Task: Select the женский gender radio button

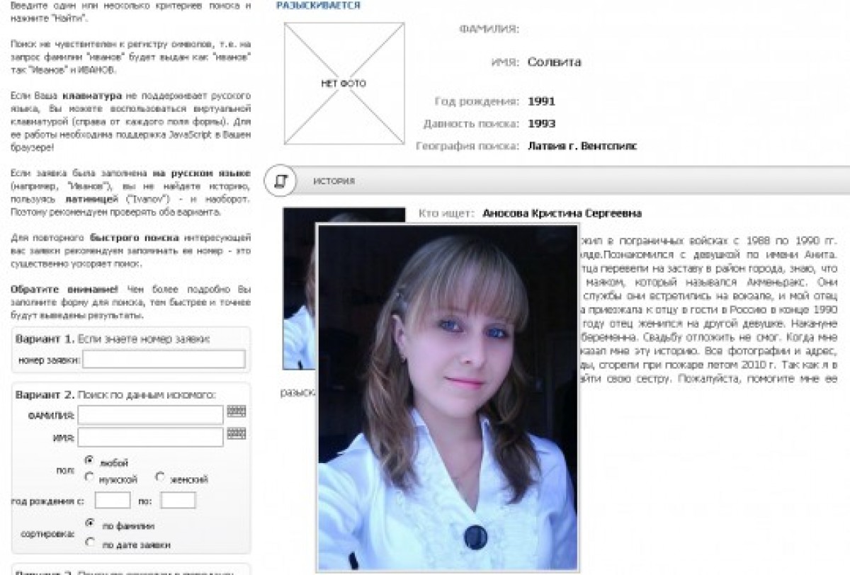Action: click(160, 477)
